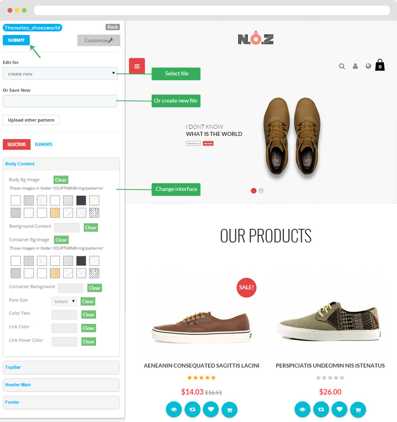The width and height of the screenshot is (397, 422).
Task: Click quick view eye on brown shoe
Action: point(174,409)
